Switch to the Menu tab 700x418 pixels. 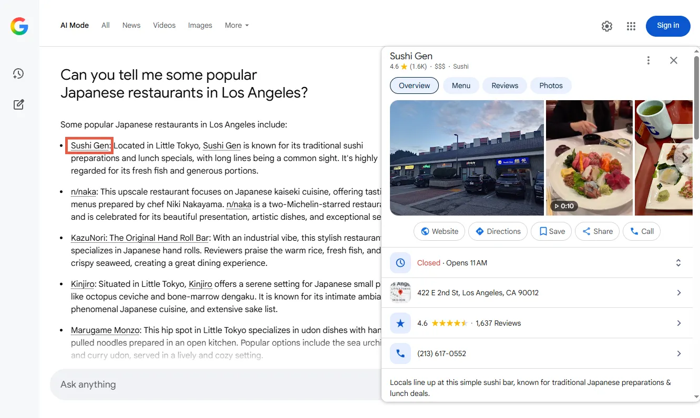click(x=461, y=85)
